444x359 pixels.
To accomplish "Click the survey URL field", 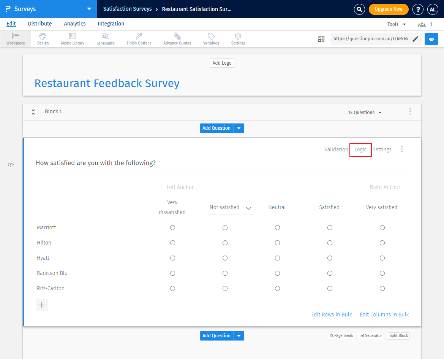I will point(370,38).
